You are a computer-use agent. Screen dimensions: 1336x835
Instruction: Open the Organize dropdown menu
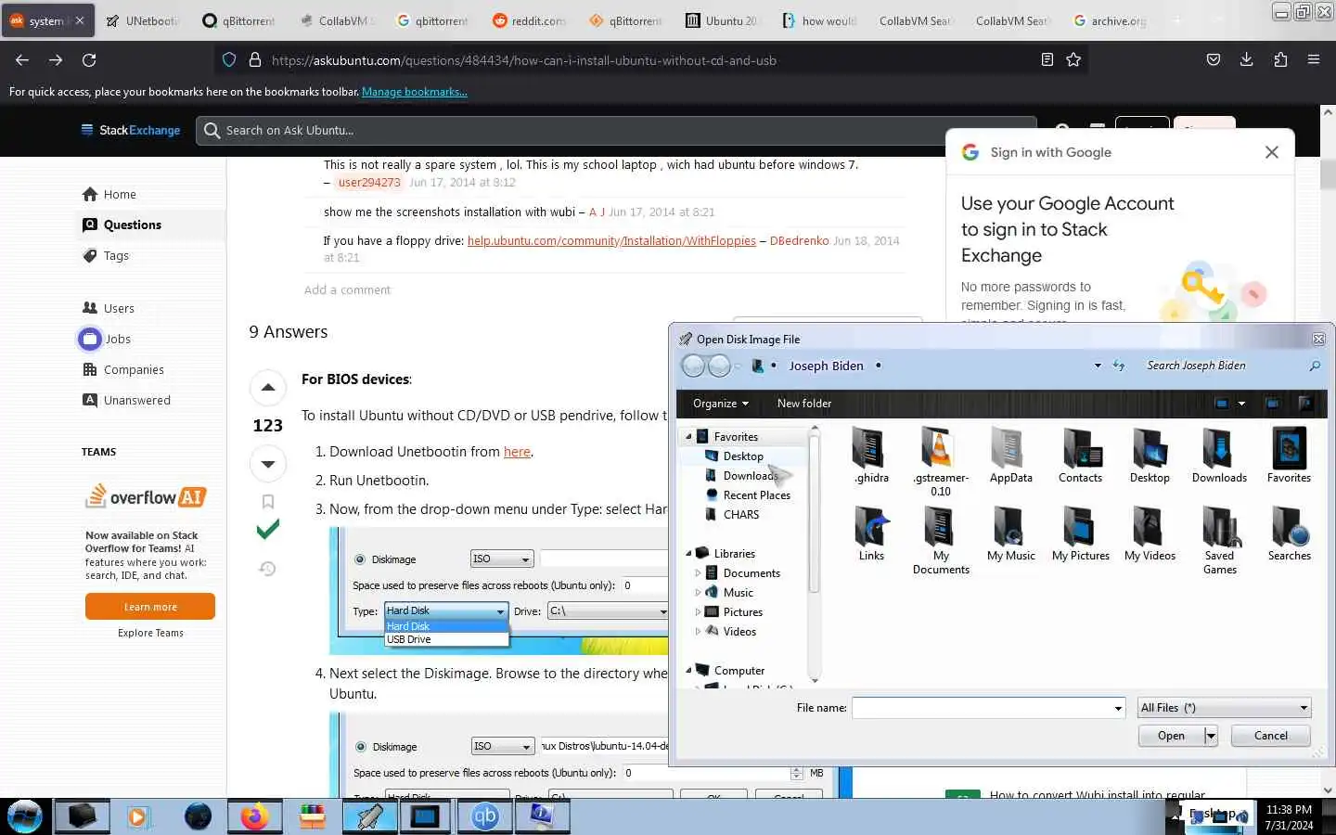[720, 404]
